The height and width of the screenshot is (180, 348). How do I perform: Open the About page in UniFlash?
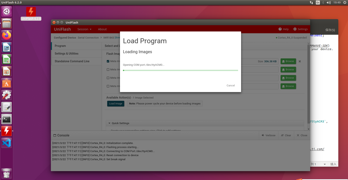pos(102,29)
